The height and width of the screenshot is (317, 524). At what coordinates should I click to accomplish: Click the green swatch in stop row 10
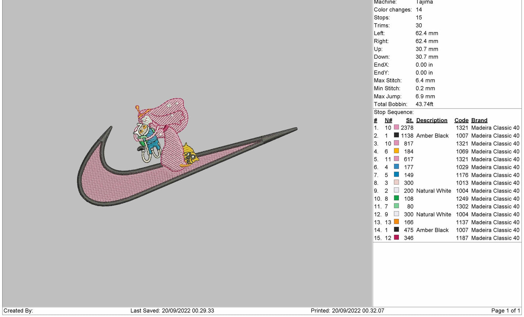pos(396,198)
